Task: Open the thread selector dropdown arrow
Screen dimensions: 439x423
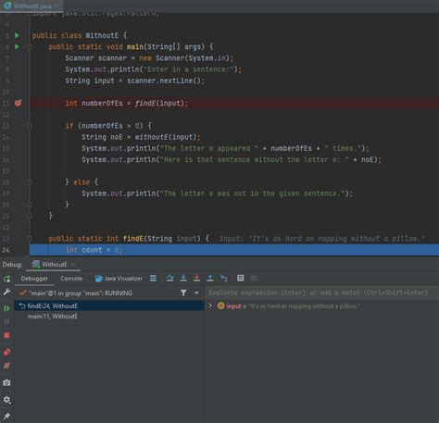Action: coord(196,292)
